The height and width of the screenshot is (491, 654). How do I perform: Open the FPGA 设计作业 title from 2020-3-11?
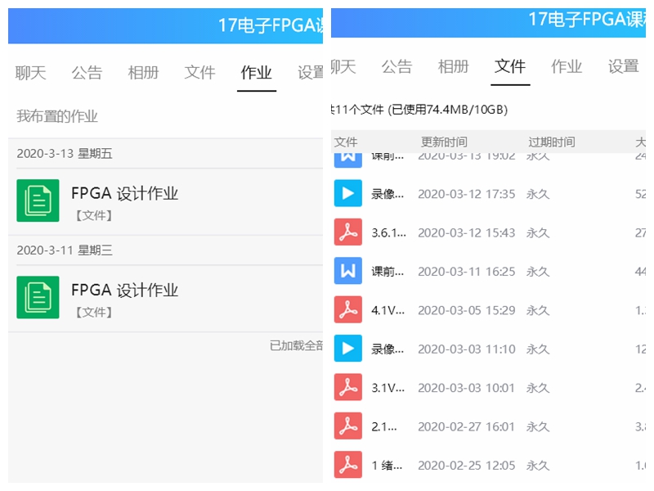[124, 291]
